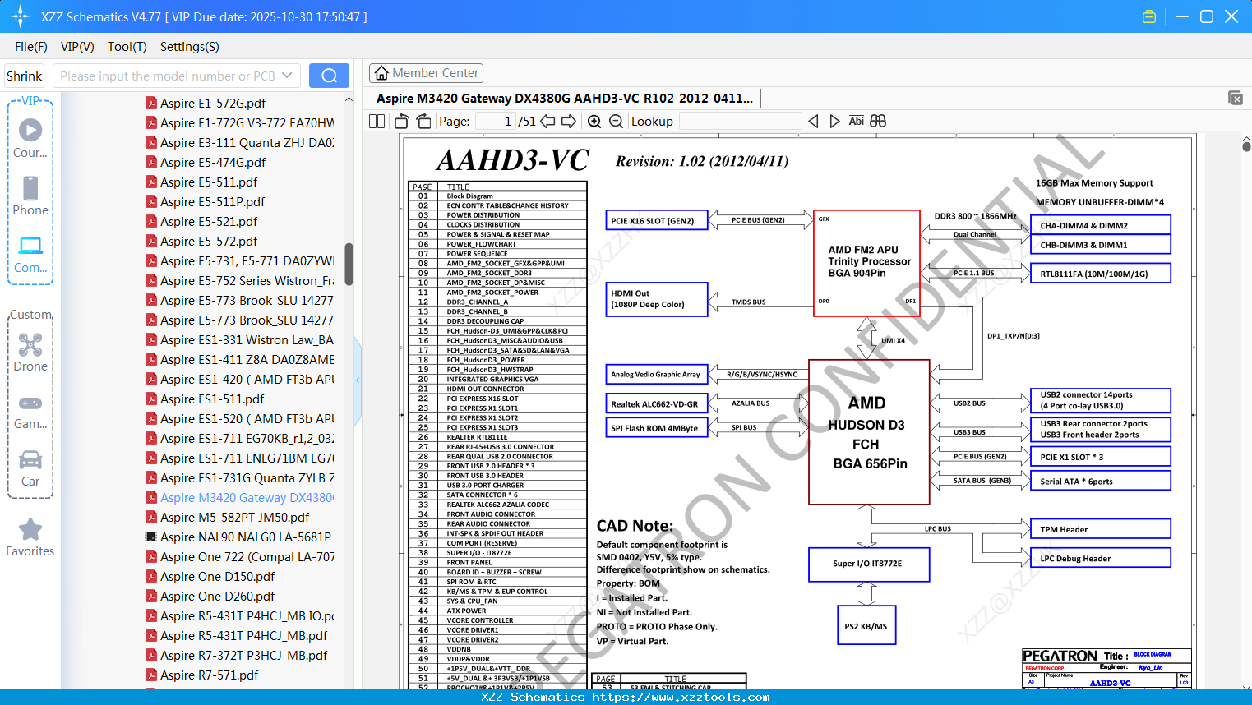Open Aspire ES1-331 Wistron Law file
Viewport: 1252px width, 705px height.
coord(247,339)
